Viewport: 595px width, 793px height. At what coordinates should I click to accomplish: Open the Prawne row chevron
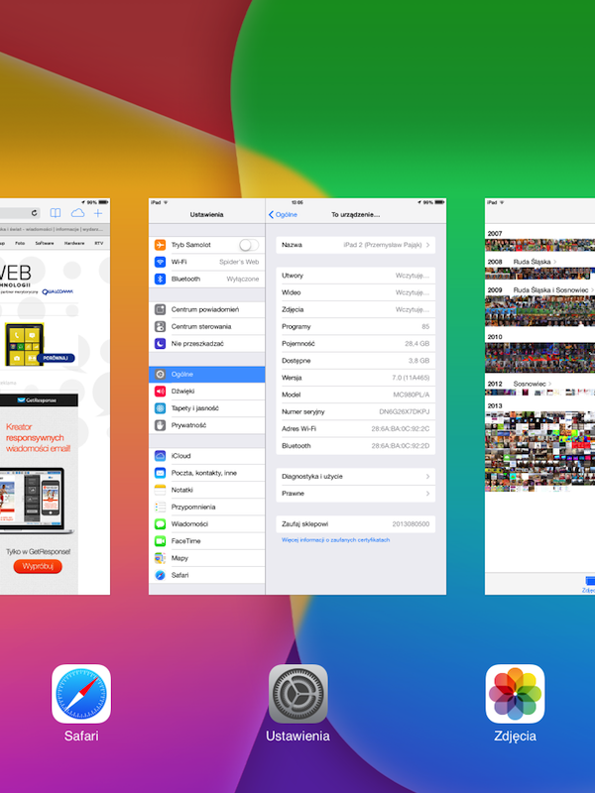coord(427,494)
